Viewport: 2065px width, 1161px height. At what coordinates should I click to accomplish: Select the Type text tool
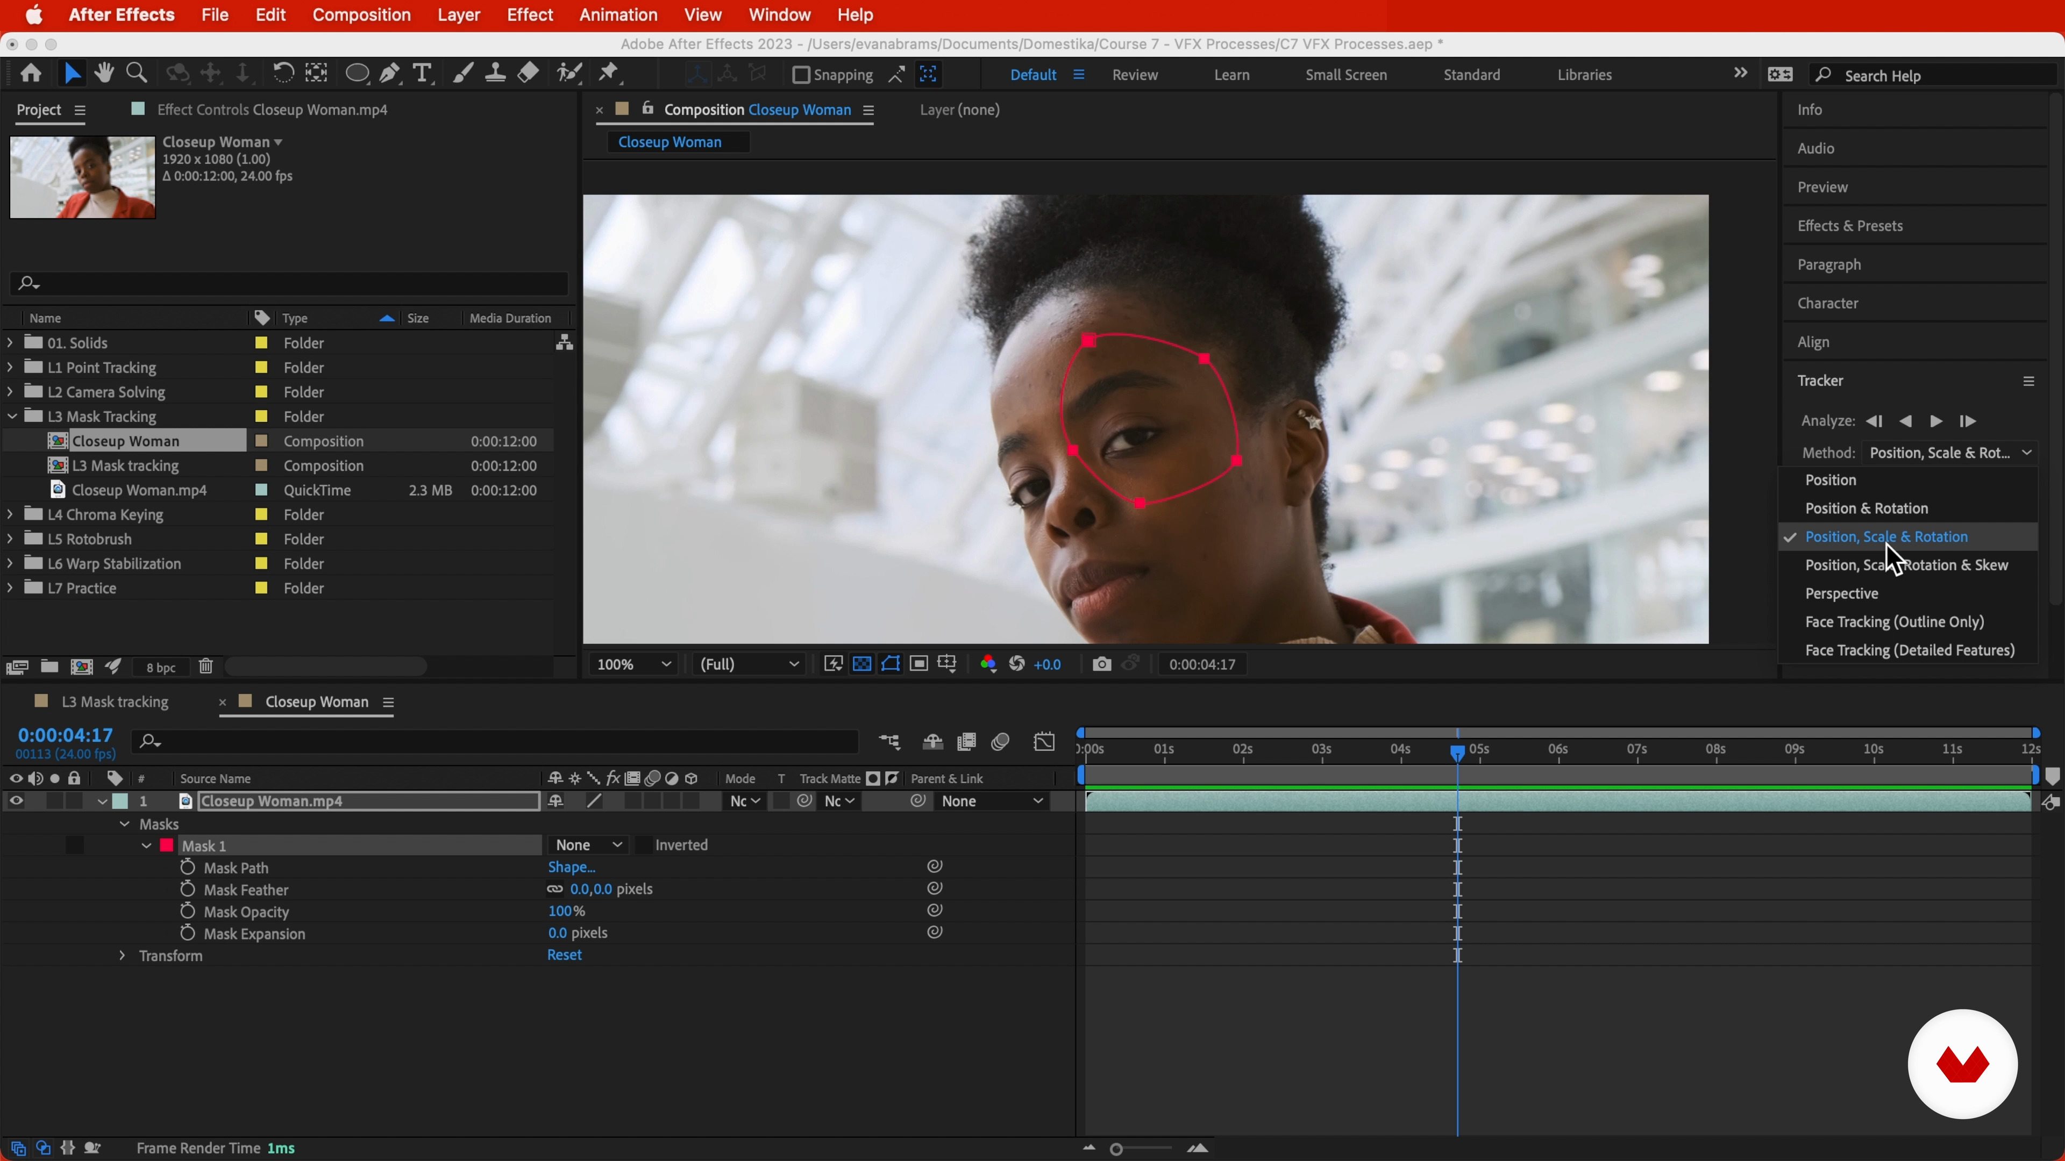click(422, 74)
